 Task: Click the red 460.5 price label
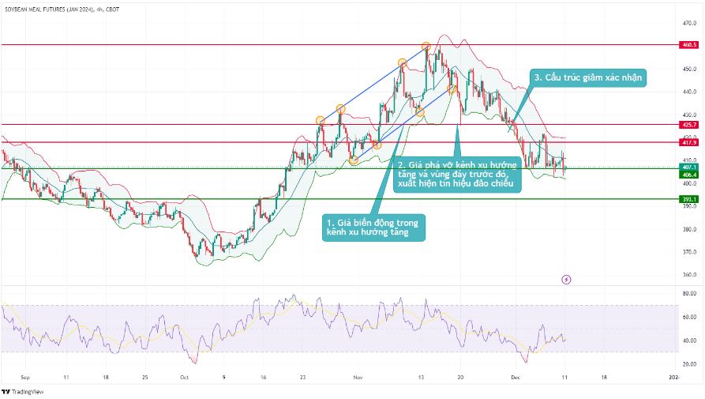coord(688,46)
